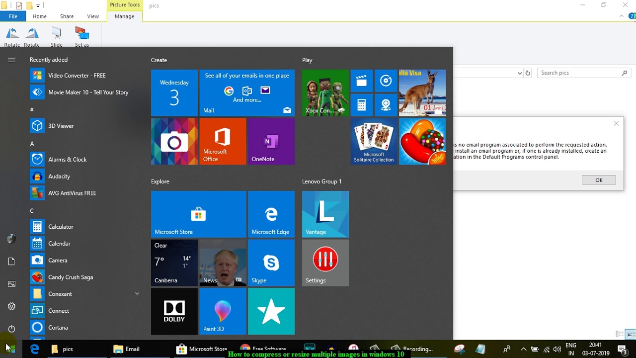Open the File tab in Explorer
The height and width of the screenshot is (358, 636).
tap(13, 16)
